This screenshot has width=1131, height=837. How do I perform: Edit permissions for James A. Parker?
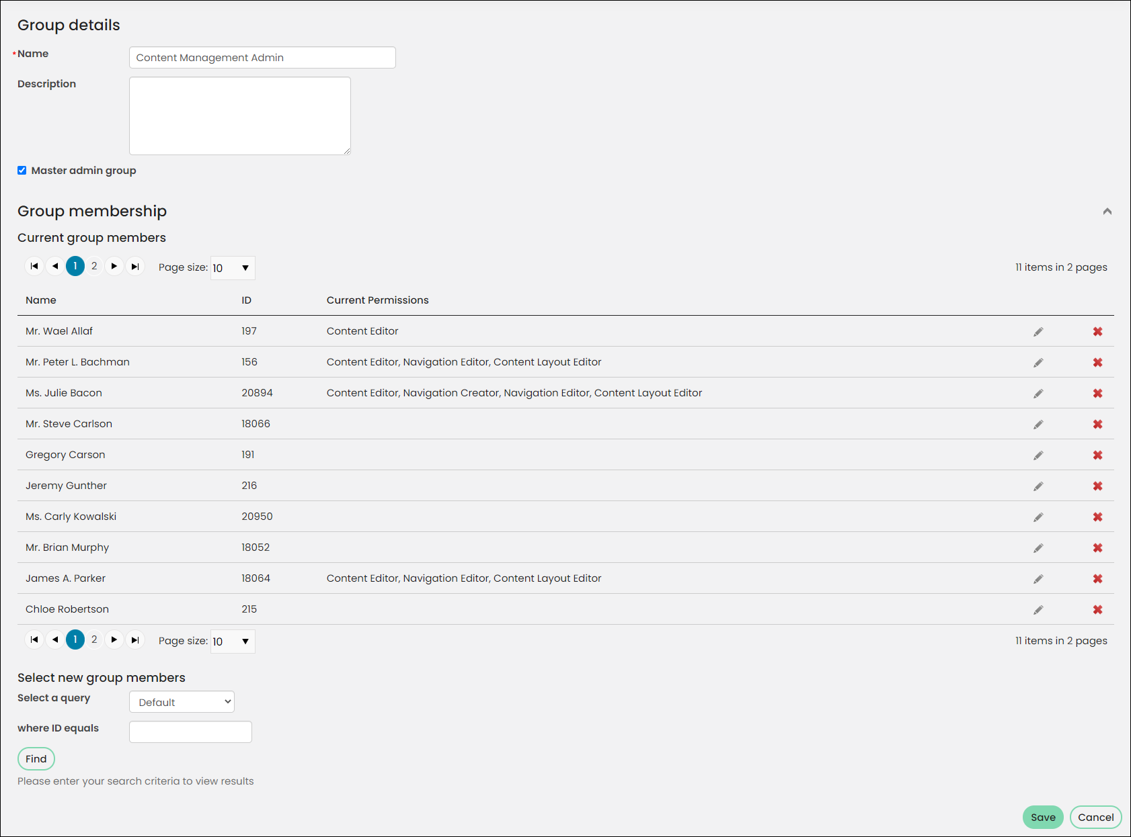click(x=1038, y=579)
